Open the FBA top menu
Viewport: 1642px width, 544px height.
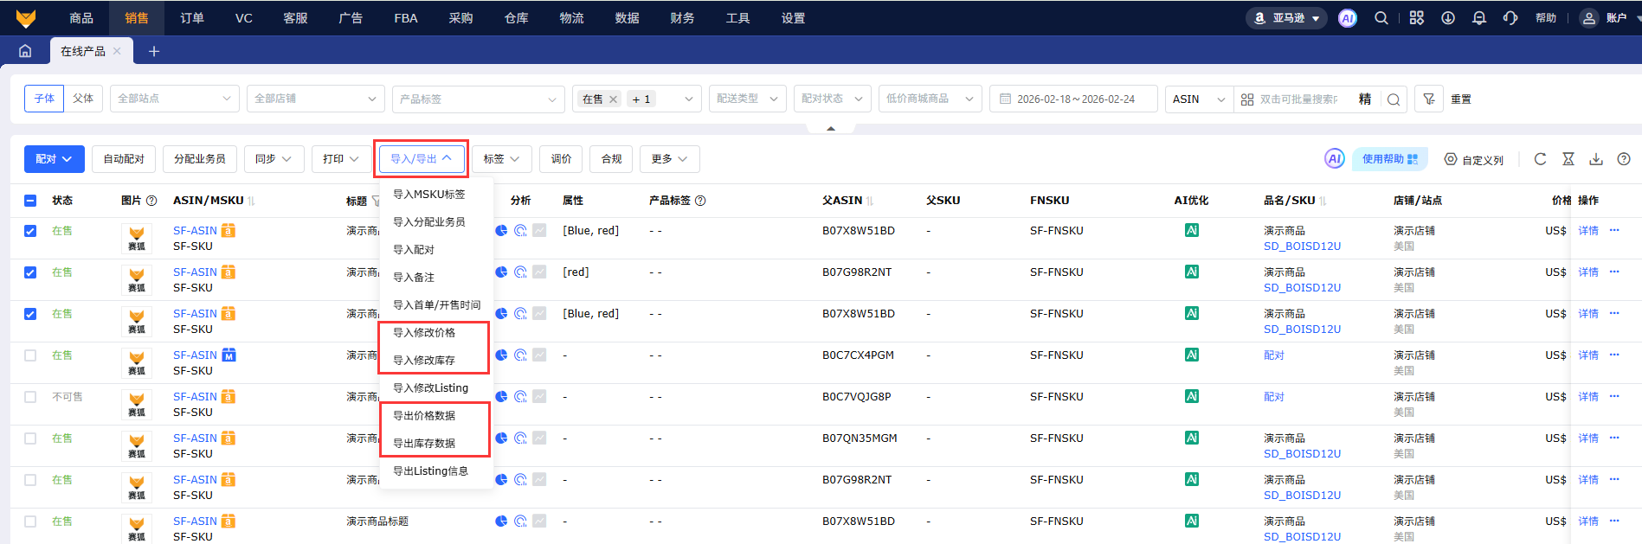406,18
